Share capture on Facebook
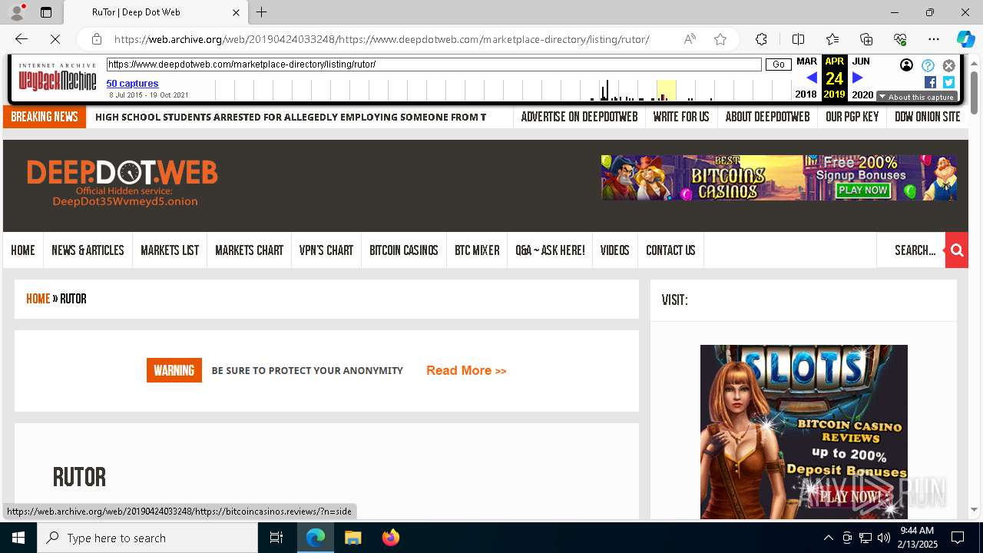Viewport: 983px width, 553px height. [930, 82]
